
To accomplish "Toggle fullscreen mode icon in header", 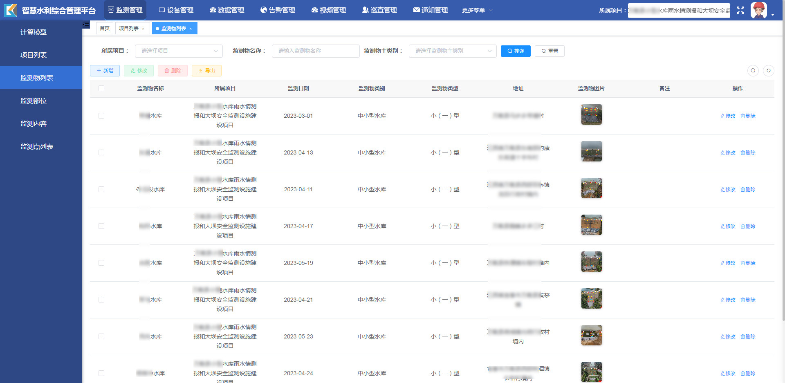I will tap(740, 10).
